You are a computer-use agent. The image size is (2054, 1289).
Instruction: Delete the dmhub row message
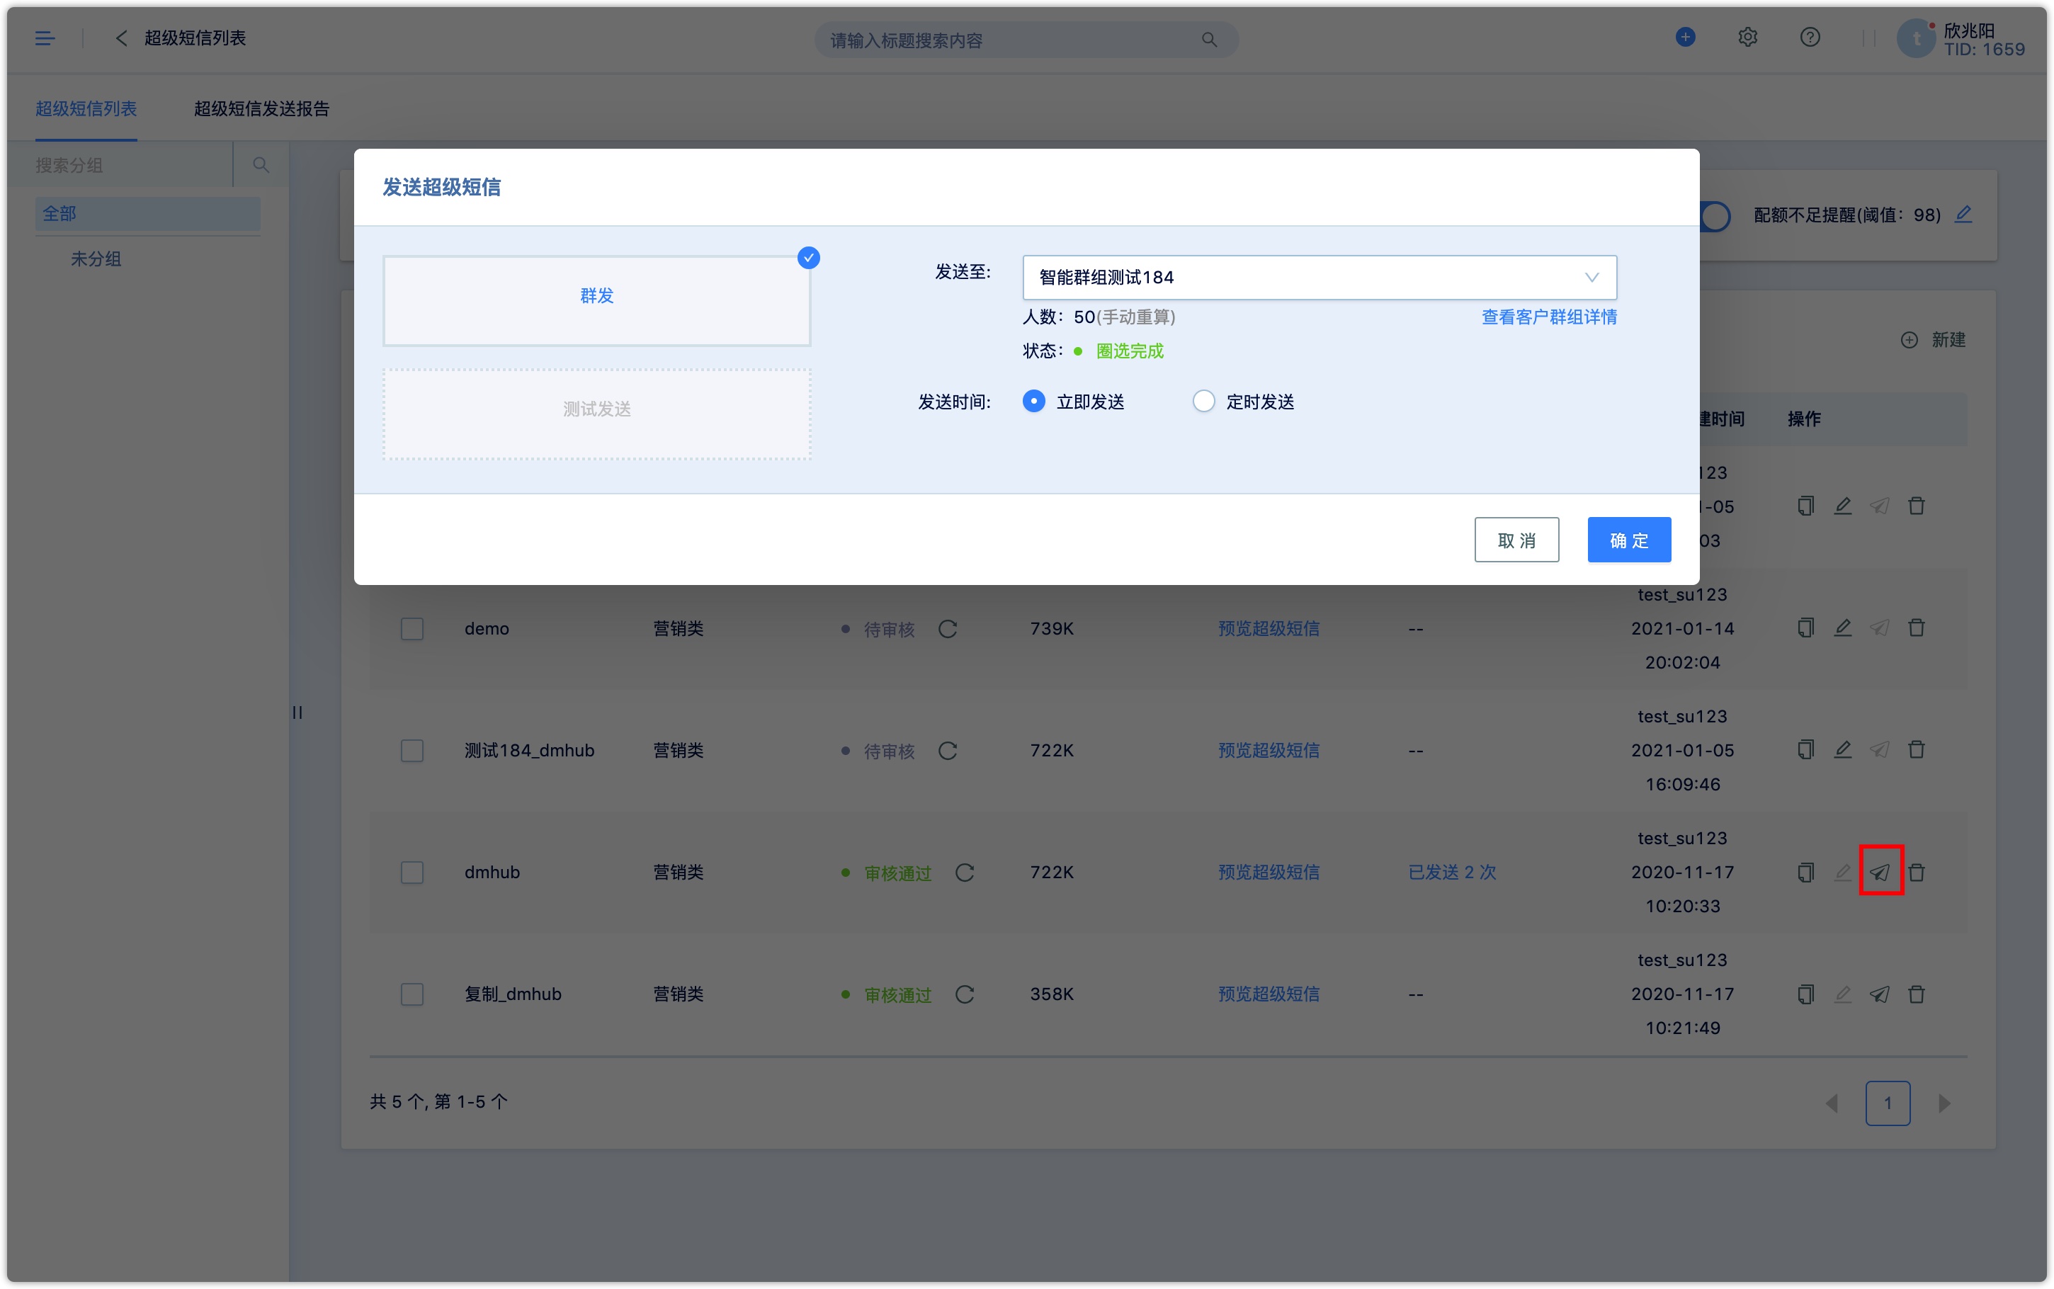[1917, 872]
